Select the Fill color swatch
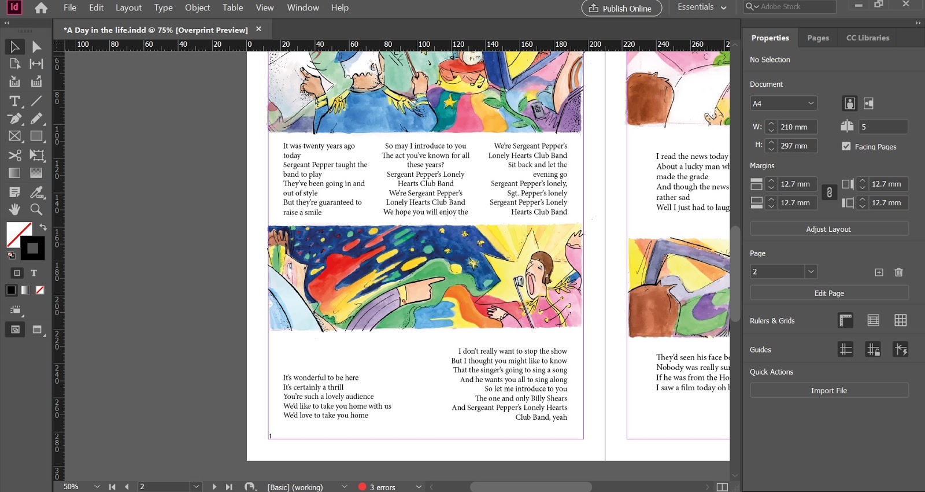 coord(17,234)
